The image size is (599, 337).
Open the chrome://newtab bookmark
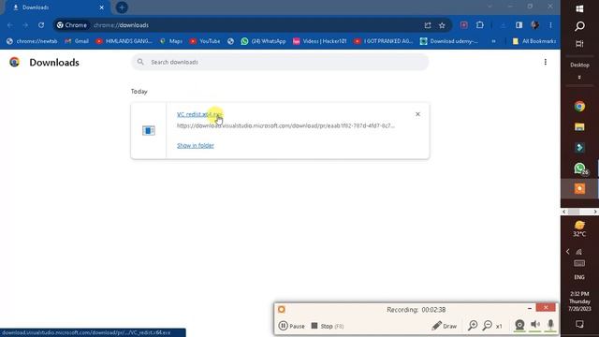click(32, 41)
